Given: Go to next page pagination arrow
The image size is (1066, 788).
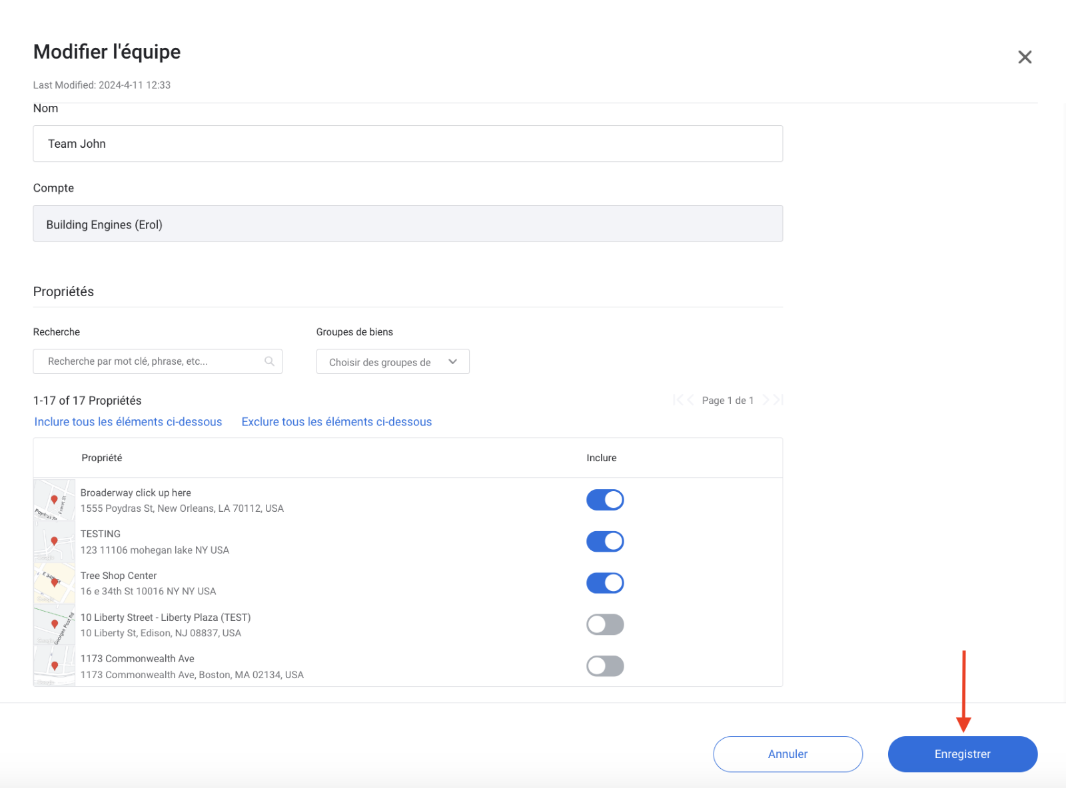Looking at the screenshot, I should 766,400.
